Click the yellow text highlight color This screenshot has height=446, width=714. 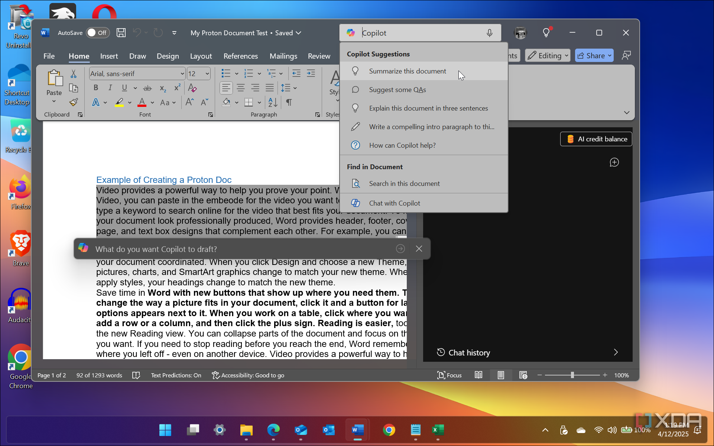tap(119, 102)
